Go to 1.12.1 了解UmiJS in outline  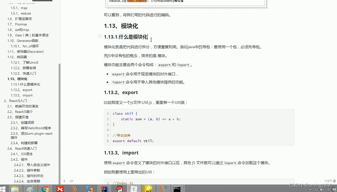coord(24,63)
